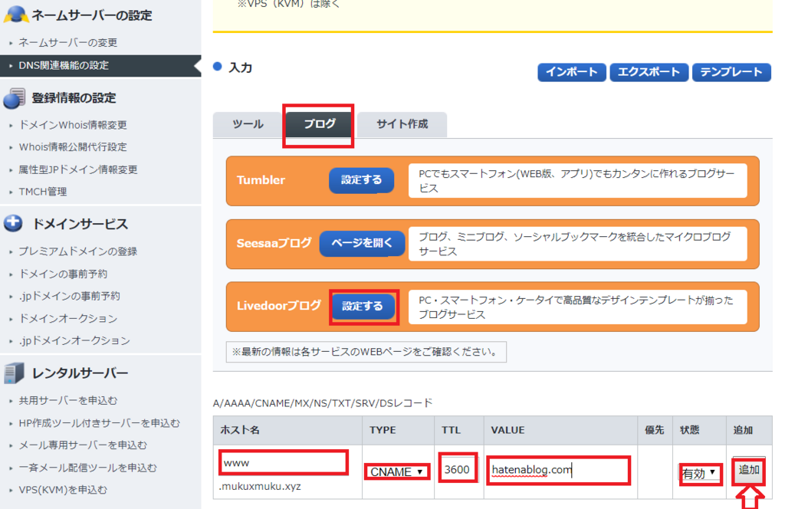Click the Livedoorブログ service description text
The image size is (785, 509).
(576, 307)
